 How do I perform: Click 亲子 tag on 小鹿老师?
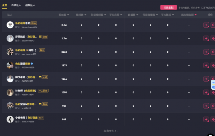(41, 118)
